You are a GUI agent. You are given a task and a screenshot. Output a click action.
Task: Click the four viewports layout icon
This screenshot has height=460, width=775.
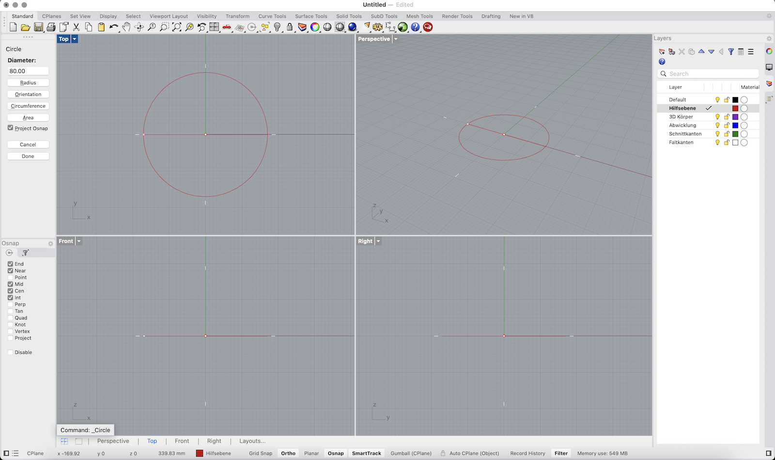coord(214,27)
